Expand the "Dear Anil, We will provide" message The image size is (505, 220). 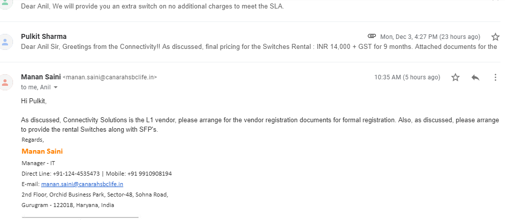(x=152, y=7)
